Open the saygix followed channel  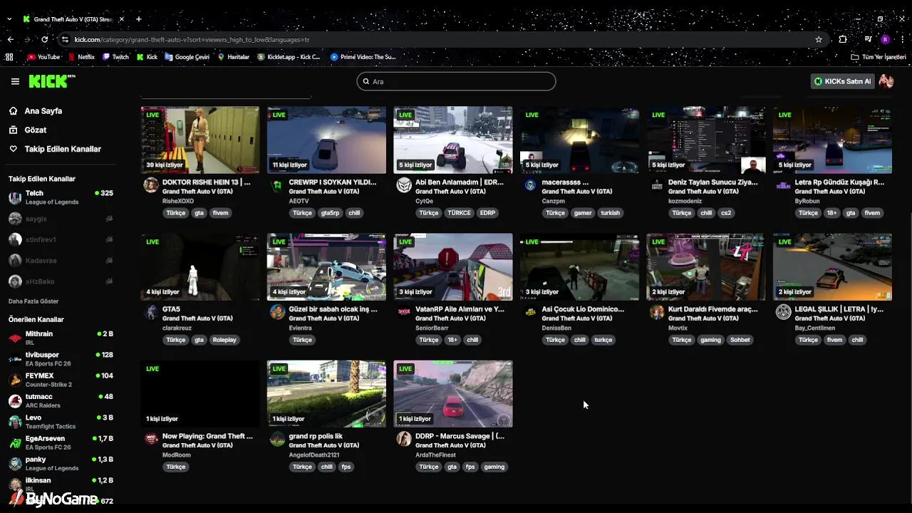(x=61, y=219)
